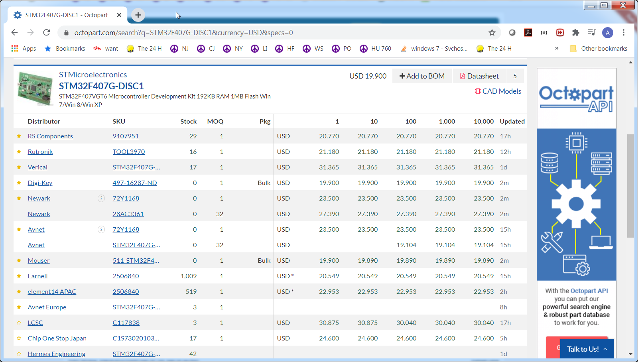This screenshot has width=638, height=362.
Task: Open the NY peace-sign bookmark
Action: pyautogui.click(x=233, y=49)
